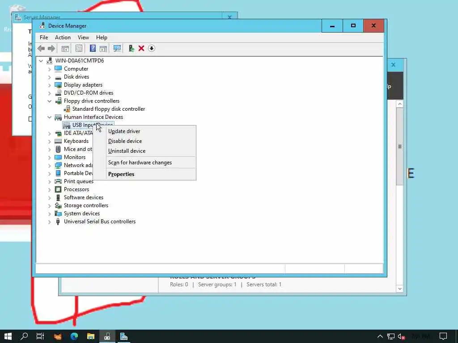Viewport: 458px width, 343px height.
Task: Expand the Computer node
Action: coord(49,69)
